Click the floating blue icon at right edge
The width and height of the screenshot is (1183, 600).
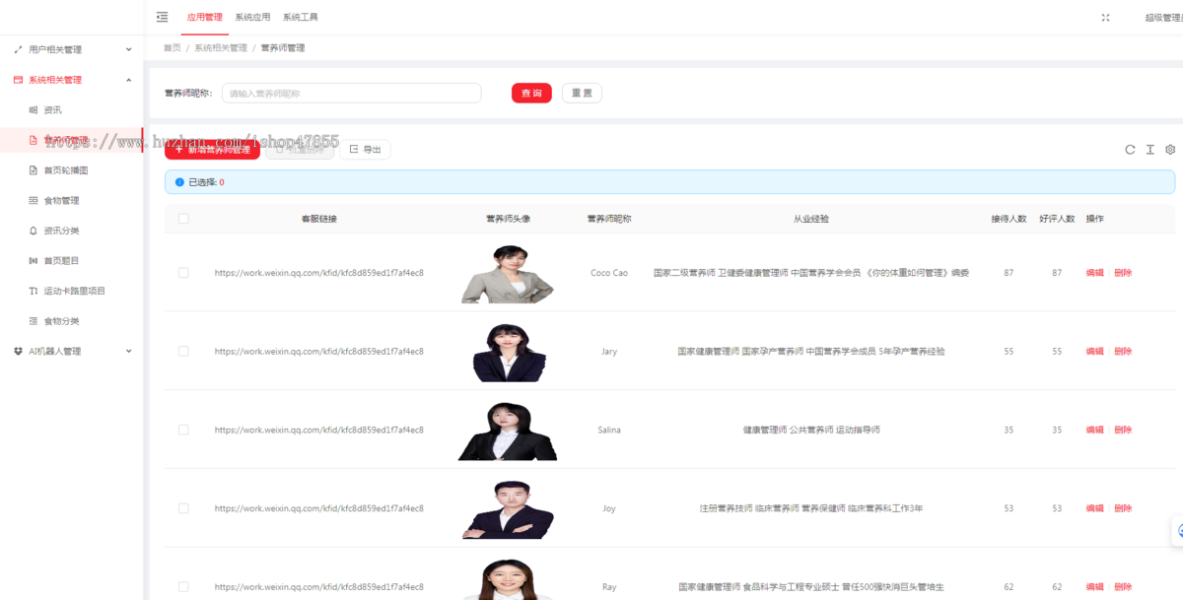[1178, 531]
